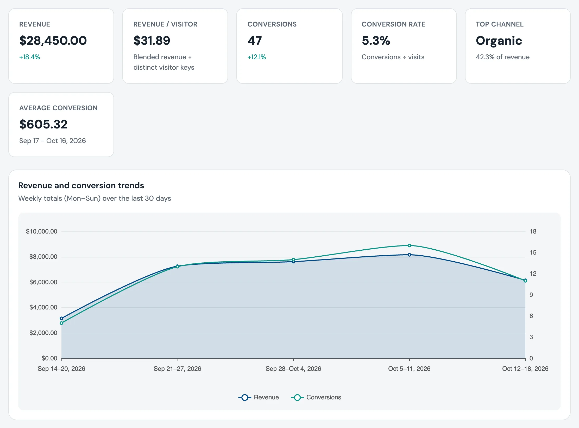Select the Average Conversion value $605.32
The image size is (579, 428).
coord(43,124)
